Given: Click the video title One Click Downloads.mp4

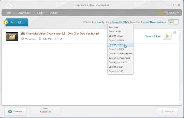Looking at the screenshot, I should (63, 34).
